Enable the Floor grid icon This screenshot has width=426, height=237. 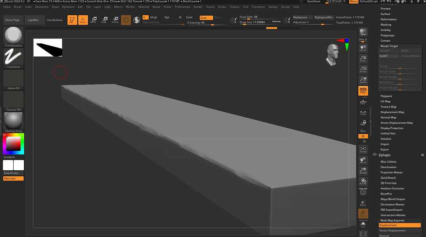(x=363, y=102)
